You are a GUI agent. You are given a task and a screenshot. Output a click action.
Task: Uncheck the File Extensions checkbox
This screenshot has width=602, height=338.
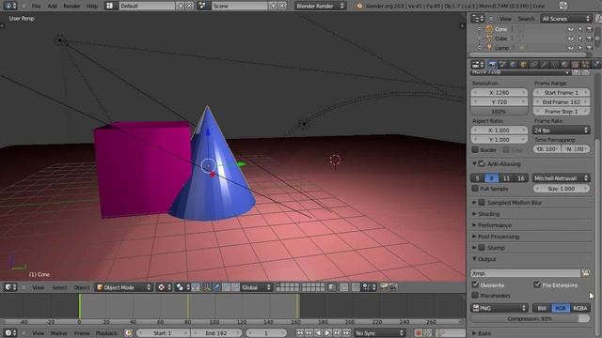pos(537,284)
